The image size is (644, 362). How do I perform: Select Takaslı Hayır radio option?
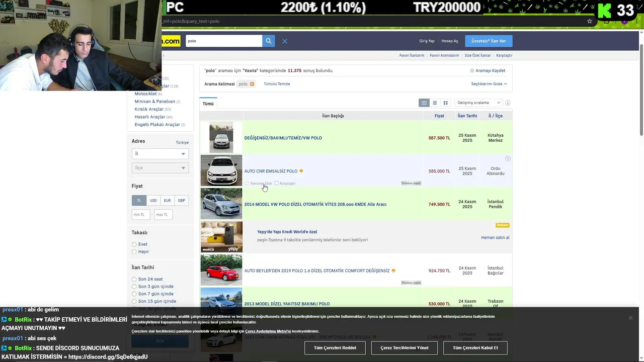[134, 251]
